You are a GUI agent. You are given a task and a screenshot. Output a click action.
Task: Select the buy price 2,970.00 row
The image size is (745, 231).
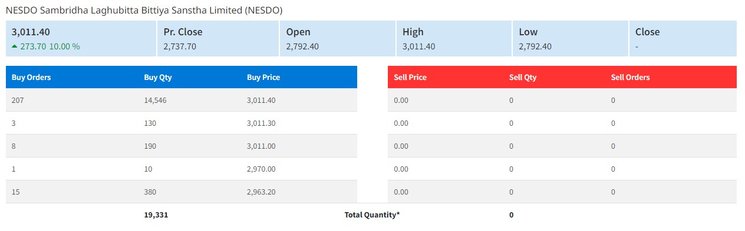click(182, 169)
